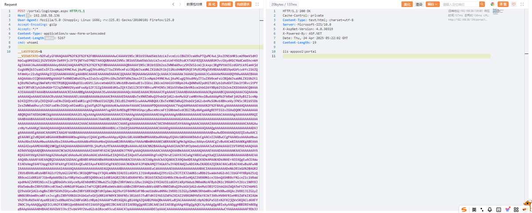532x213 pixels.
Task: Click the 美化 beautify button in the Response toolbar
Action: (407, 4)
